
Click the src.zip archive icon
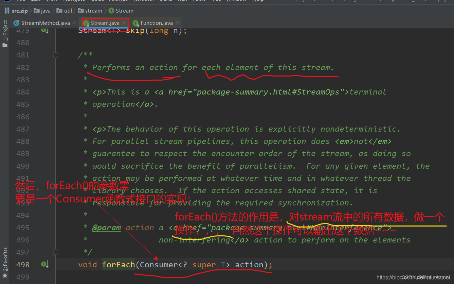tap(7, 11)
